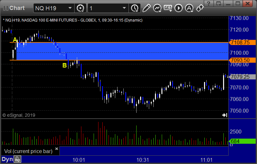
Task: Click the 7079.25 current price marker
Action: point(242,77)
